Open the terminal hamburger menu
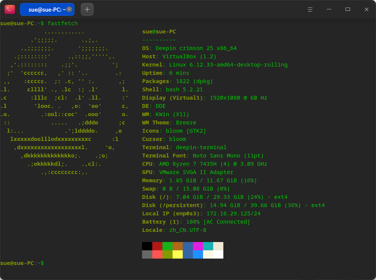 310,10
